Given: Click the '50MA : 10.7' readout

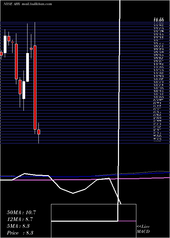Looking at the screenshot, I should (21, 213).
